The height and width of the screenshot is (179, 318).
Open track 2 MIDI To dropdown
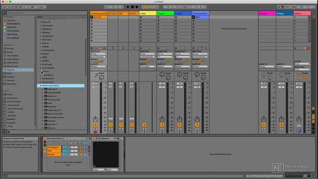point(148,67)
